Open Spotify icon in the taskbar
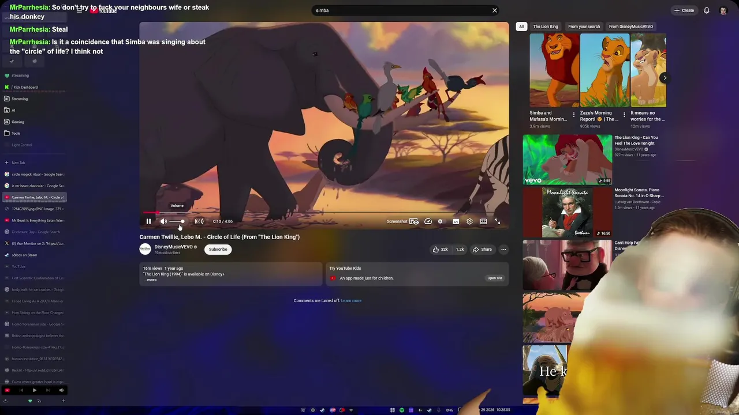Screen dimensions: 739x415 point(402,410)
